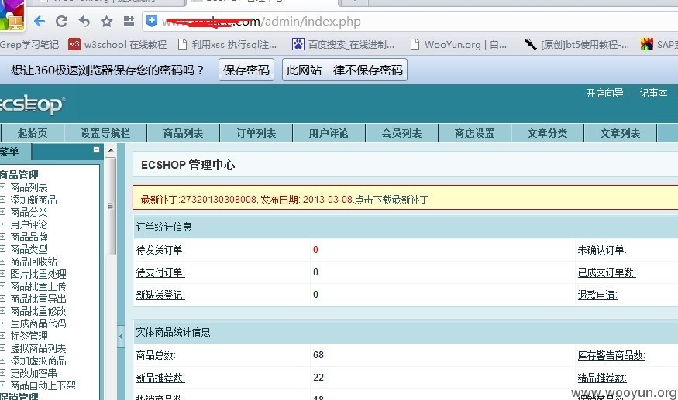Viewport: 678px width, 400px height.
Task: Click sidebar scrollbar up arrow
Action: [x=111, y=150]
